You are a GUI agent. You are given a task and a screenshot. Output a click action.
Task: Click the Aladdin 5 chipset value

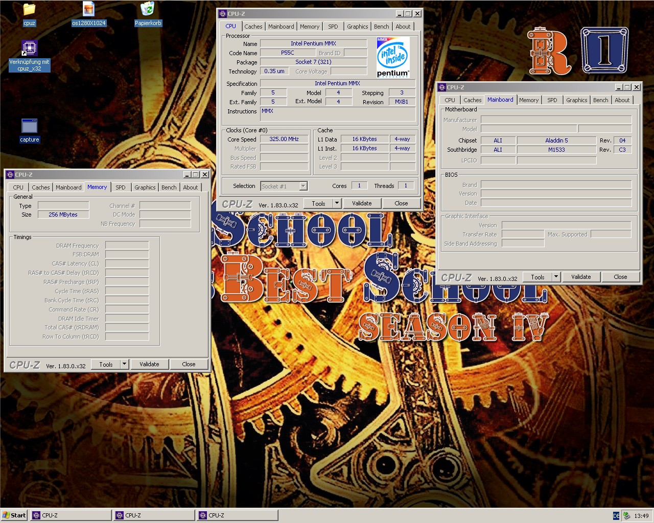[x=556, y=140]
